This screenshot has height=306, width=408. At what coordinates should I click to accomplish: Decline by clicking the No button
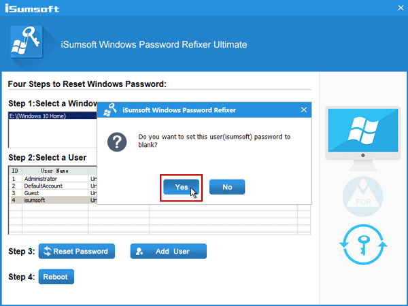[227, 187]
